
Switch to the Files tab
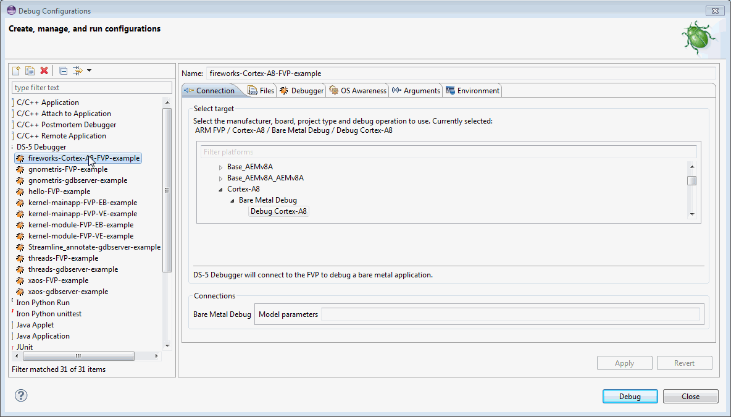coord(261,91)
